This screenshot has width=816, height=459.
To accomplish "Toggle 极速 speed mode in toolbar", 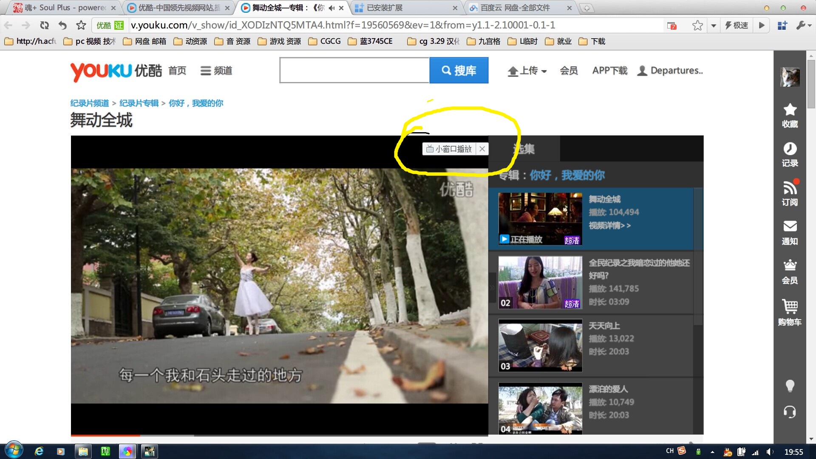I will pos(737,25).
